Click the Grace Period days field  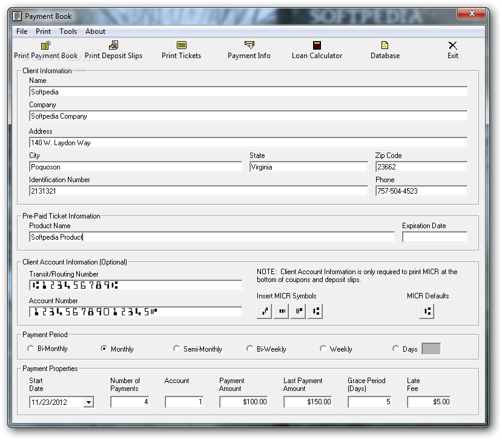pos(370,402)
